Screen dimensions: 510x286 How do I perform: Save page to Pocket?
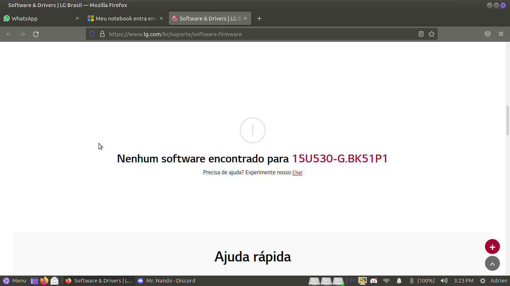click(x=488, y=34)
